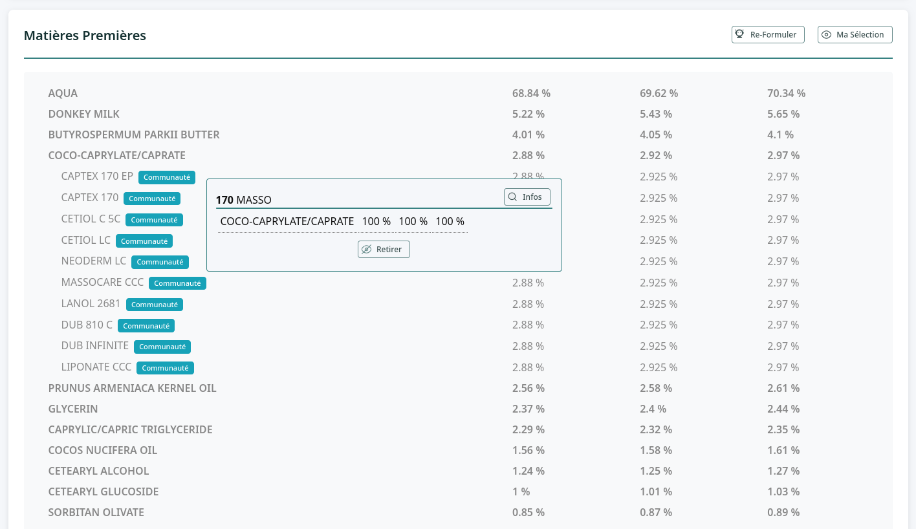Click AQUA's 68.84 % value
Viewport: 916px width, 529px height.
coord(531,93)
